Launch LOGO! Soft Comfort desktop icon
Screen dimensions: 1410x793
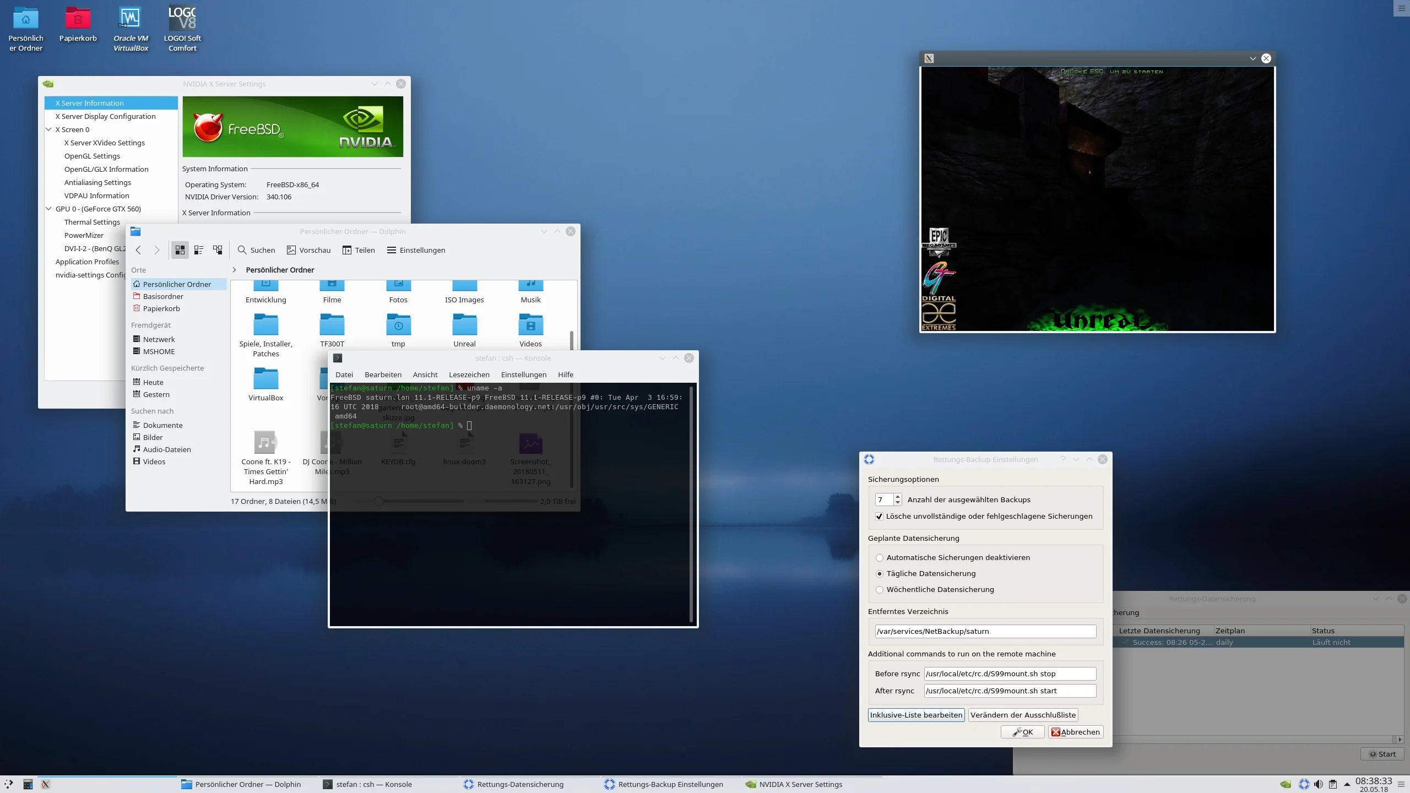coord(182,29)
